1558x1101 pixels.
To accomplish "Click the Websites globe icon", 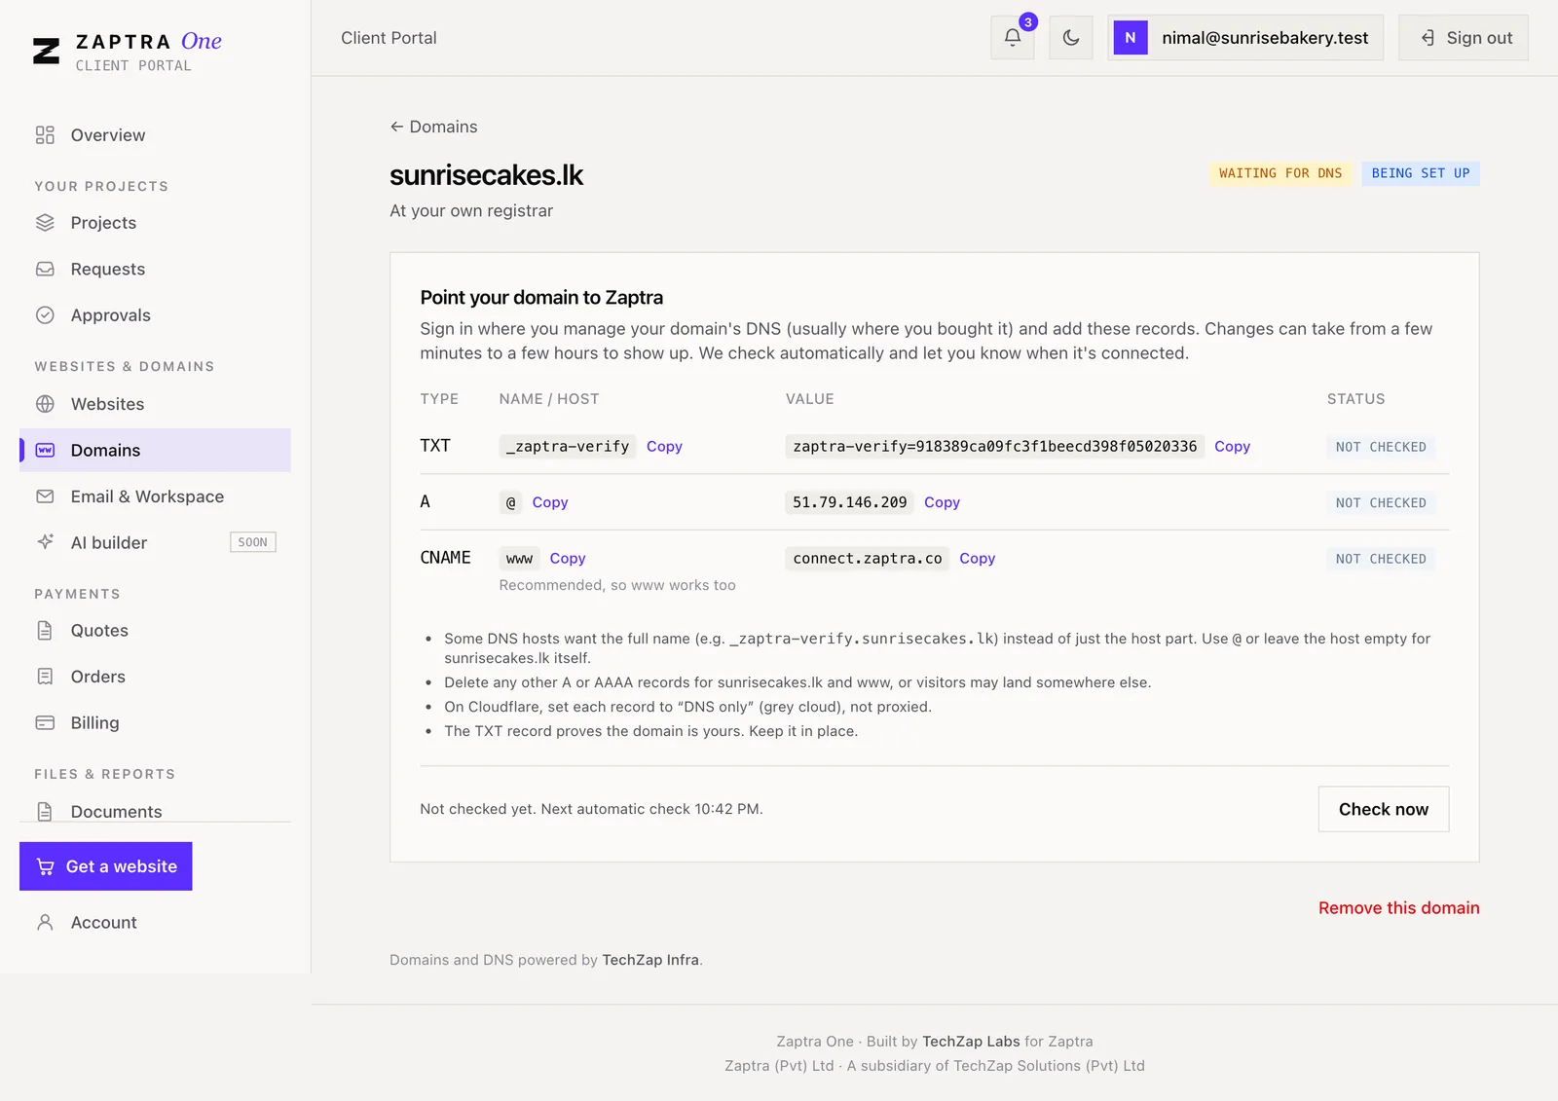I will point(45,404).
